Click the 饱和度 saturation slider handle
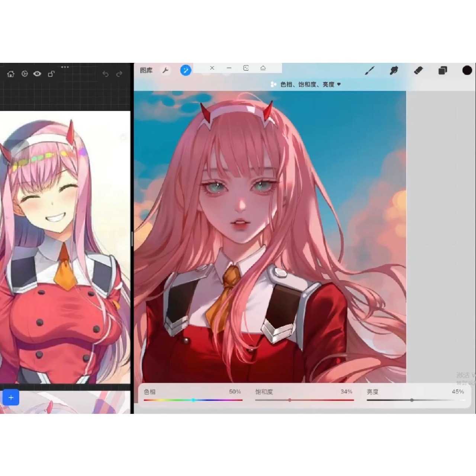Viewport: 476px width, 476px height. (290, 400)
